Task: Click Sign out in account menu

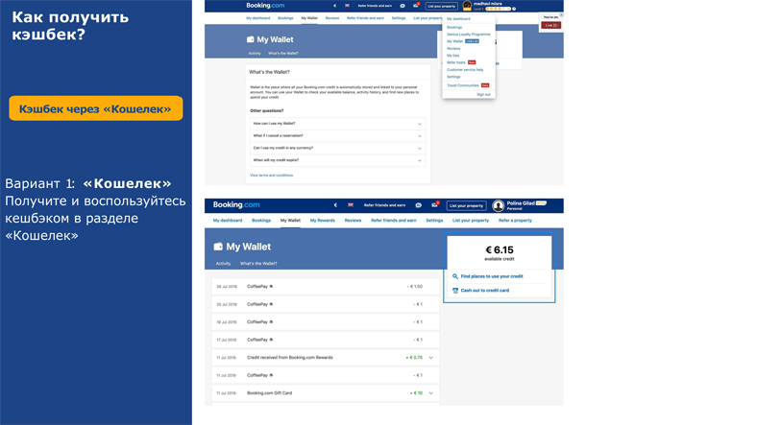Action: pyautogui.click(x=483, y=94)
